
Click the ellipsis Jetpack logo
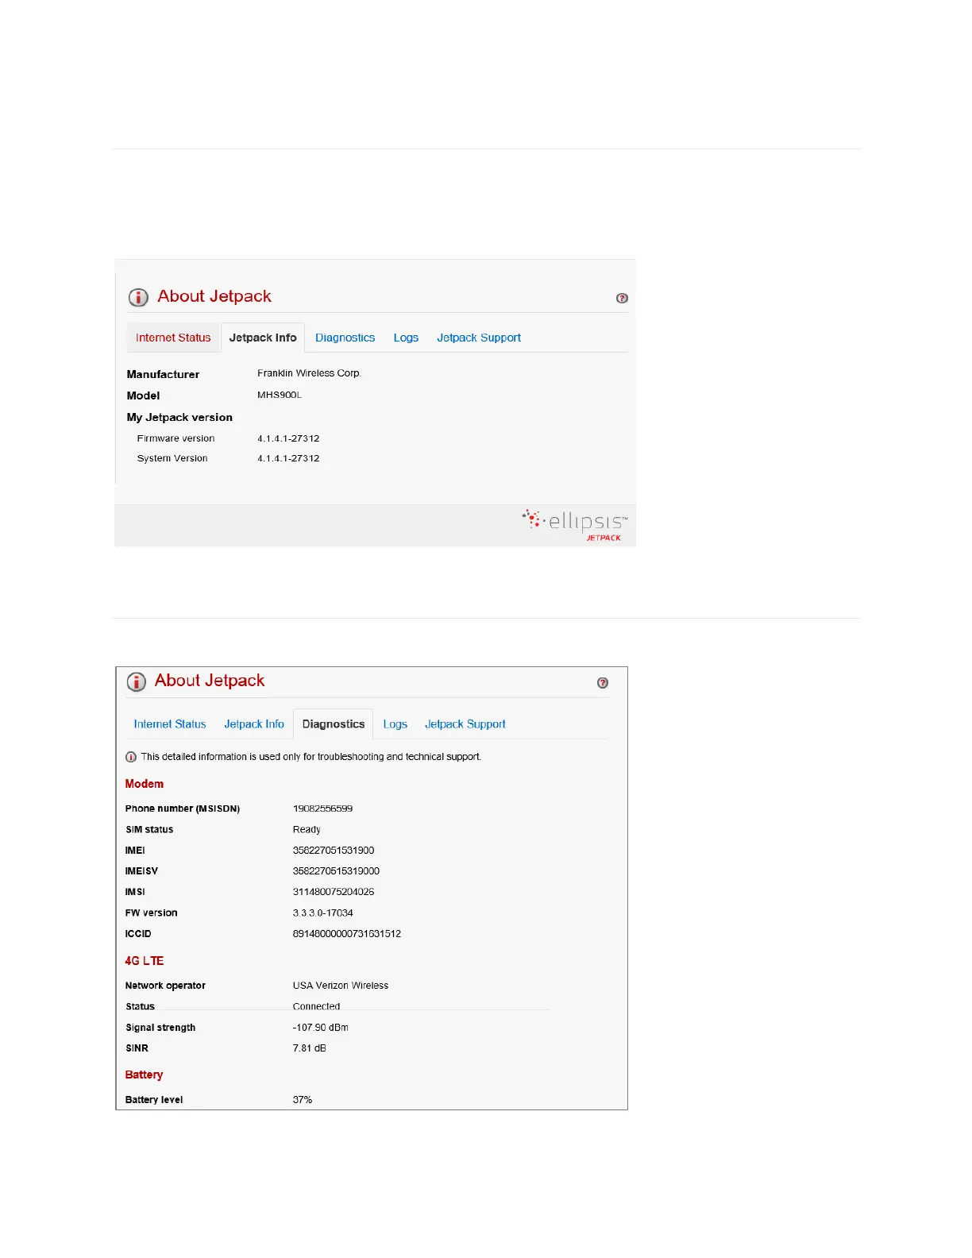pyautogui.click(x=575, y=525)
